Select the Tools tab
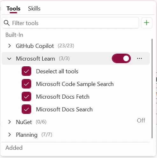157x158 pixels. (x=13, y=9)
